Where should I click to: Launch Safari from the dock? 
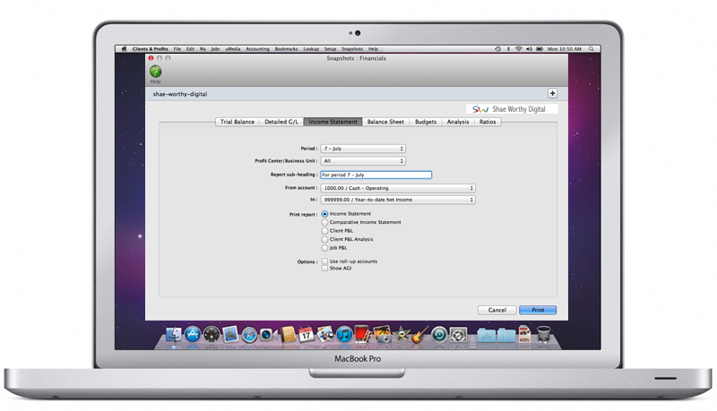tap(250, 335)
